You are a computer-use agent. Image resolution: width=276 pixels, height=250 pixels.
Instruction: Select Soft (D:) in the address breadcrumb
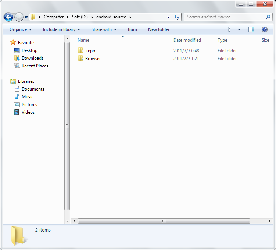pos(80,17)
